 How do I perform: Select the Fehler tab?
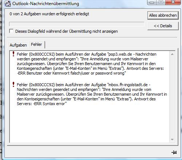pos(36,44)
